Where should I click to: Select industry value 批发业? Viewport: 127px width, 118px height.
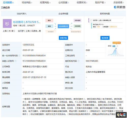[x=89, y=67]
